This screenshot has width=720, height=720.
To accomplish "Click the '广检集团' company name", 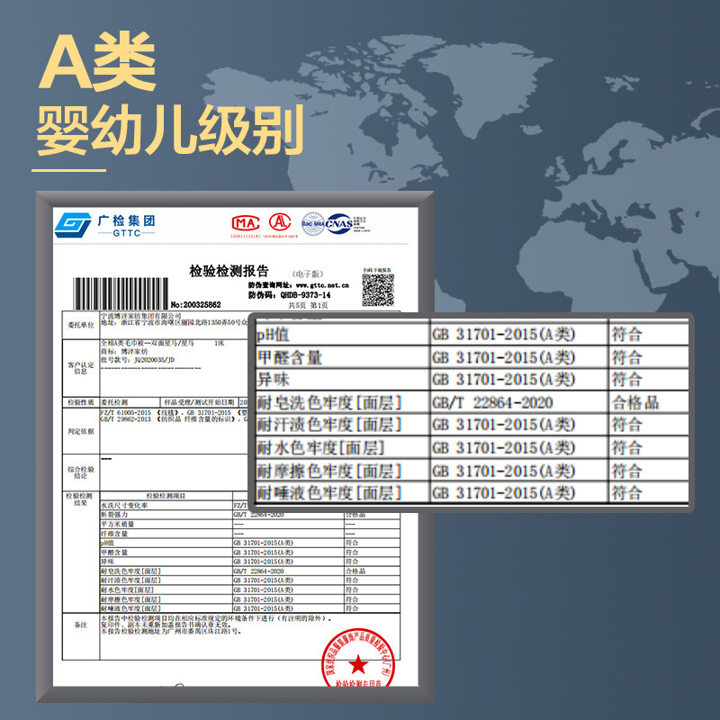I will coord(126,220).
